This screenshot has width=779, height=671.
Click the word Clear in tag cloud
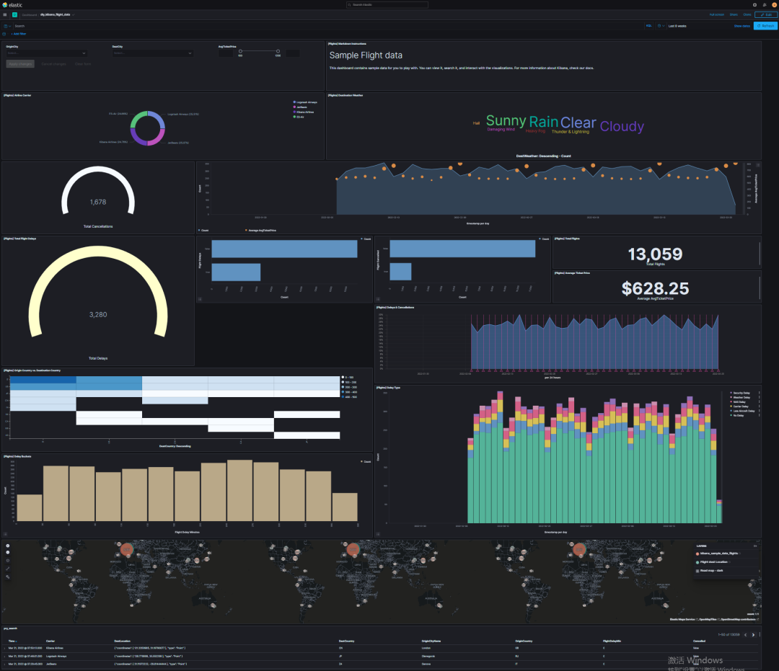(578, 123)
